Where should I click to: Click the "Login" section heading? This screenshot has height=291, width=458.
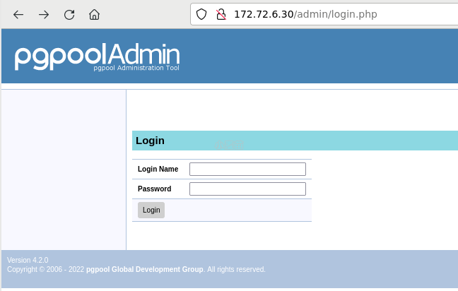(x=150, y=141)
